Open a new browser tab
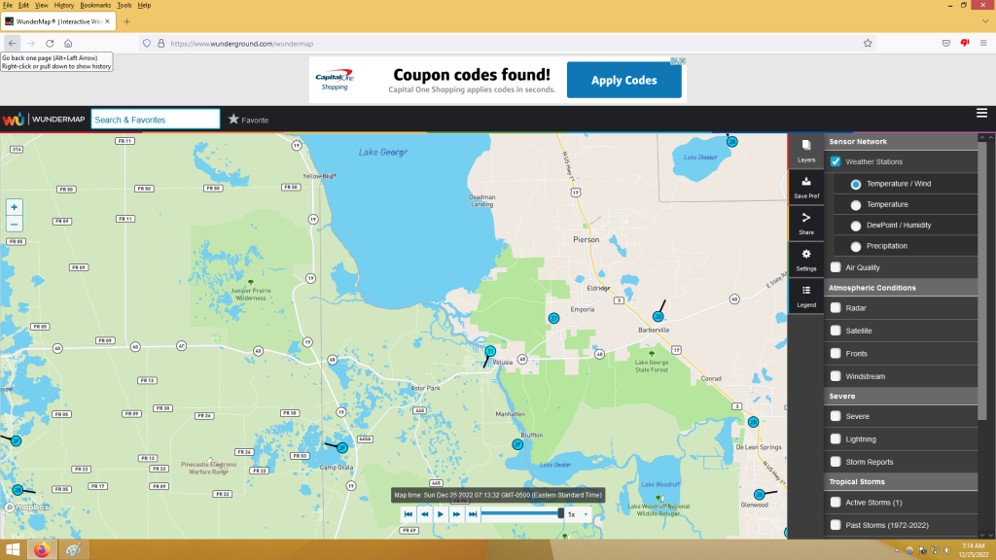The height and width of the screenshot is (560, 996). pos(127,21)
